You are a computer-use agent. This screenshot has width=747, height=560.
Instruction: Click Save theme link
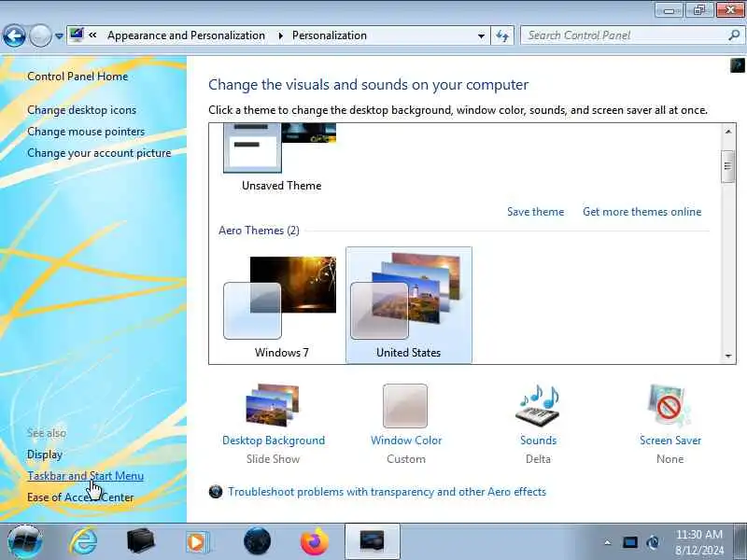[535, 212]
